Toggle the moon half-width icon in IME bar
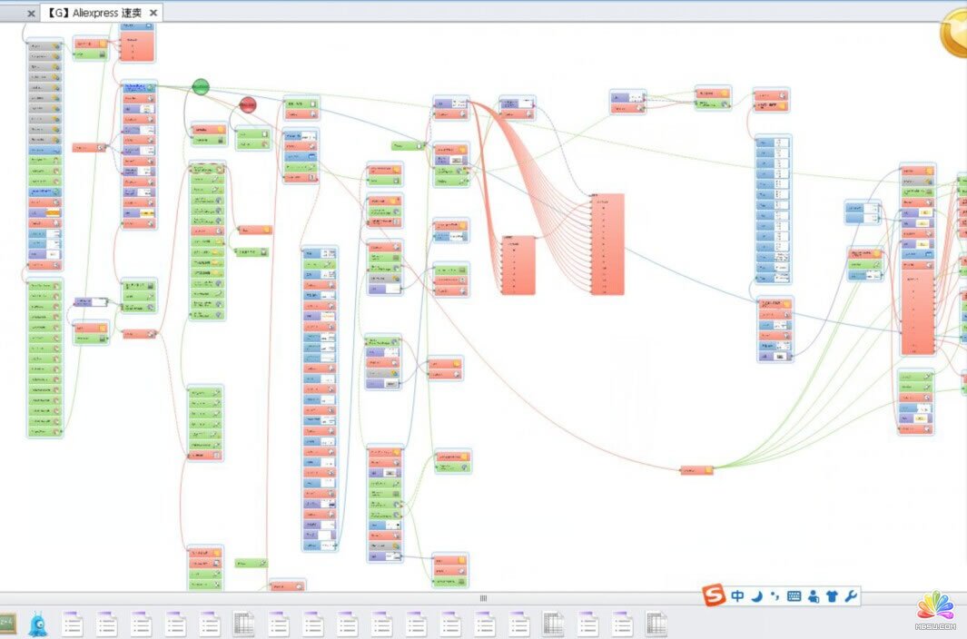Viewport: 967px width, 639px height. click(756, 596)
